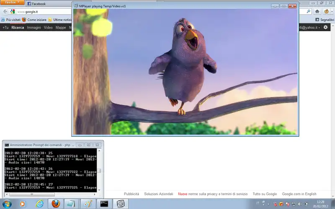
Task: Open Internet Explorer taskbar icon
Action: pyautogui.click(x=40, y=204)
